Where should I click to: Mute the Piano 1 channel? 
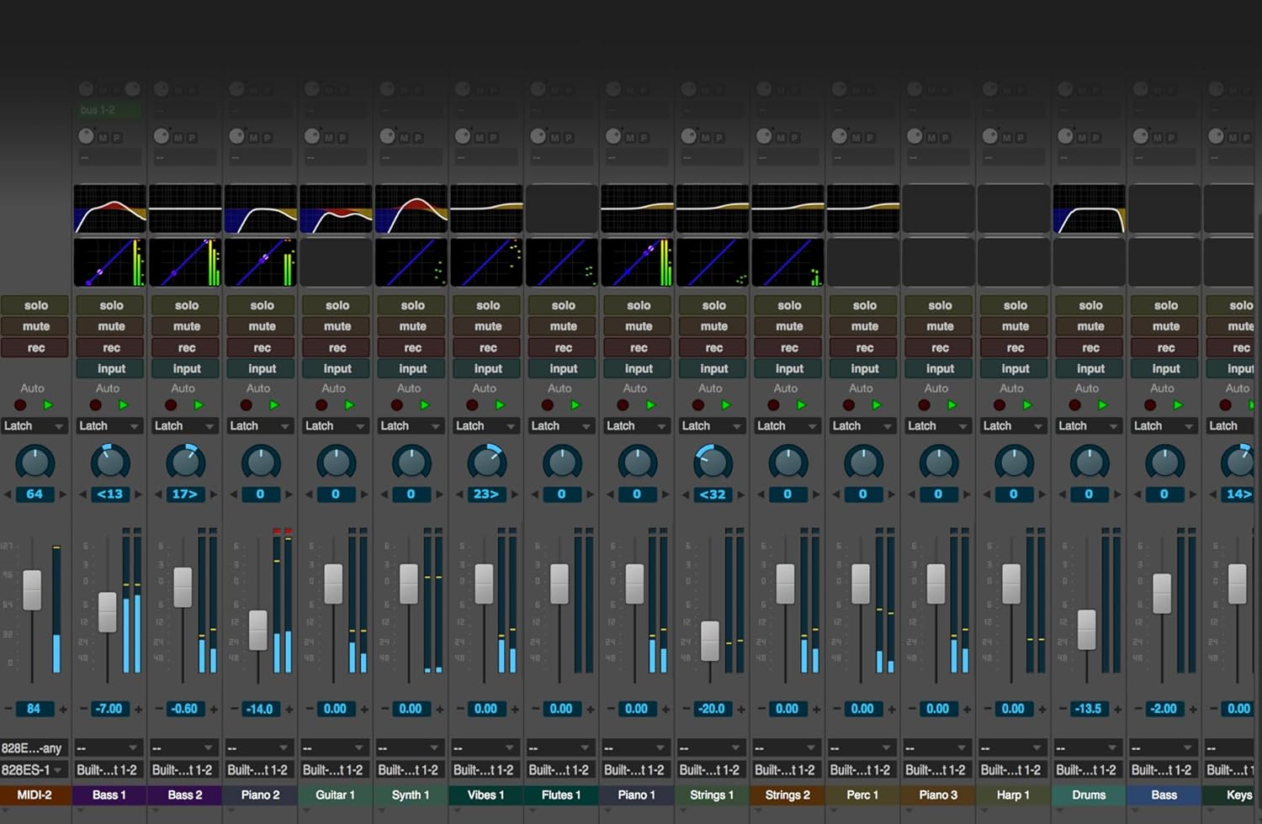[x=636, y=326]
